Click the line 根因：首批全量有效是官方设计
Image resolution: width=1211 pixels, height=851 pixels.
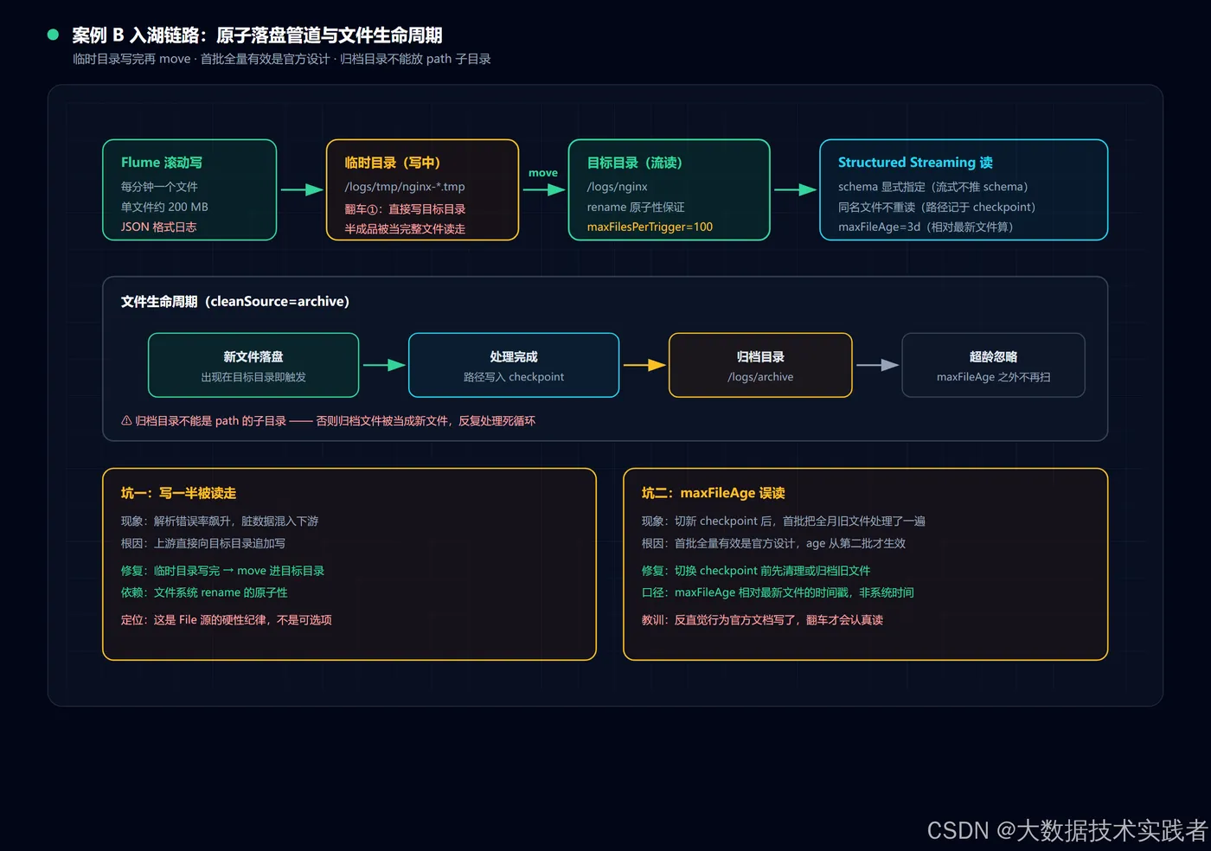(773, 543)
